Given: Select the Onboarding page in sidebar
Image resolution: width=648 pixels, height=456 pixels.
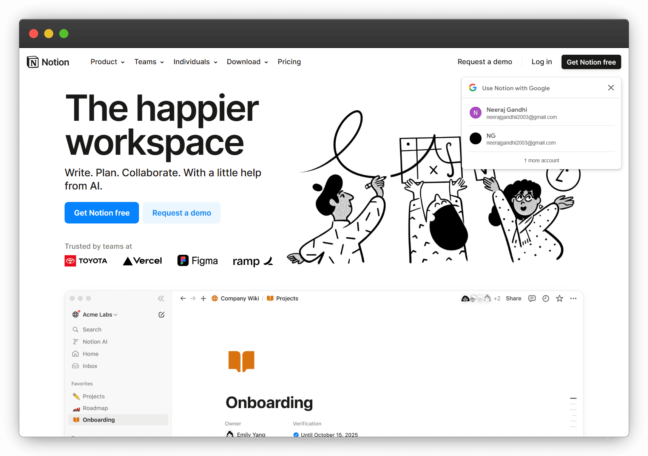Looking at the screenshot, I should click(118, 420).
